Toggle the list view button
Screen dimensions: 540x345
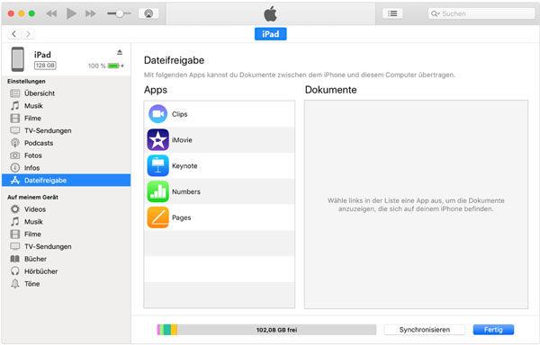tap(392, 13)
